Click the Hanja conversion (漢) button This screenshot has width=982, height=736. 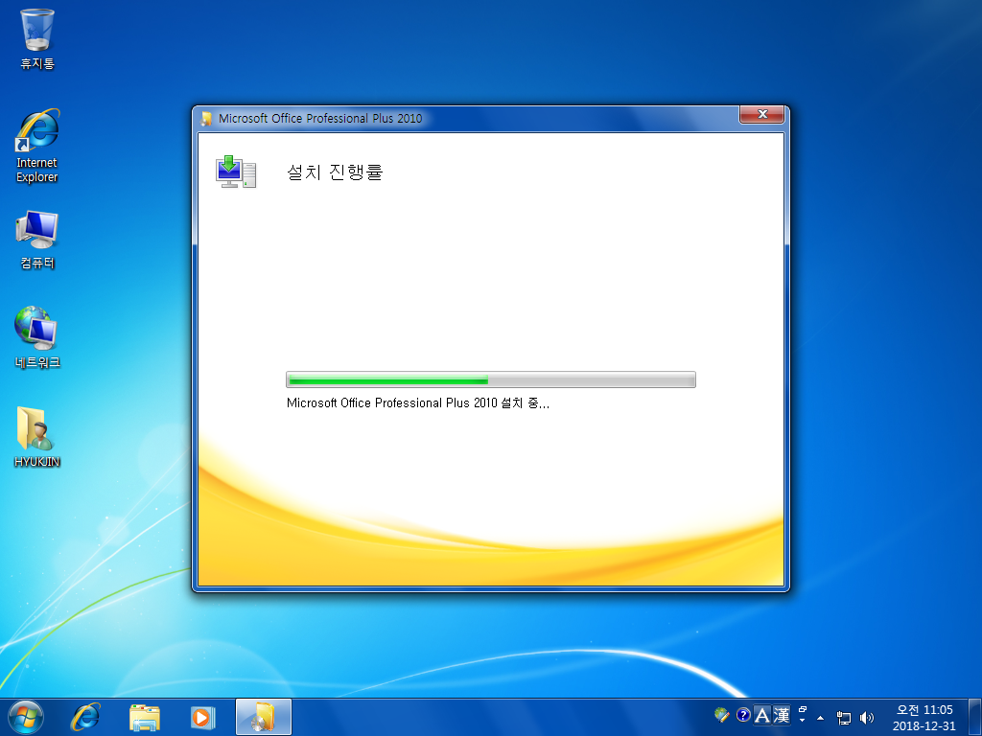coord(781,715)
